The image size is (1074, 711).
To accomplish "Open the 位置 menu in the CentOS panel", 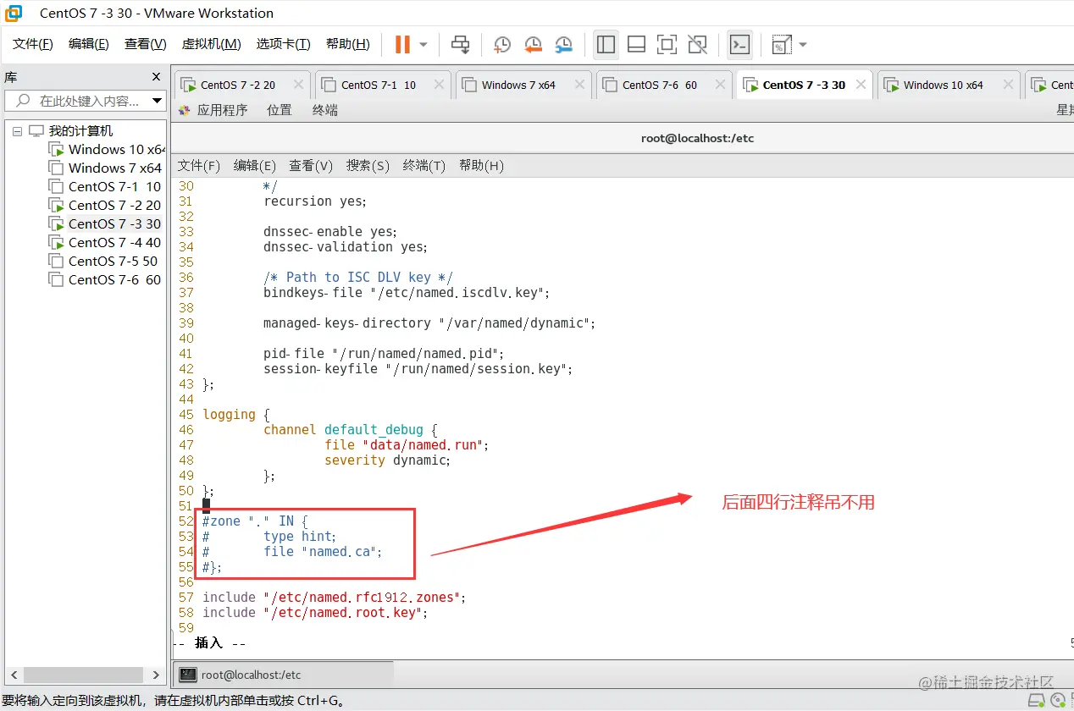I will tap(280, 110).
